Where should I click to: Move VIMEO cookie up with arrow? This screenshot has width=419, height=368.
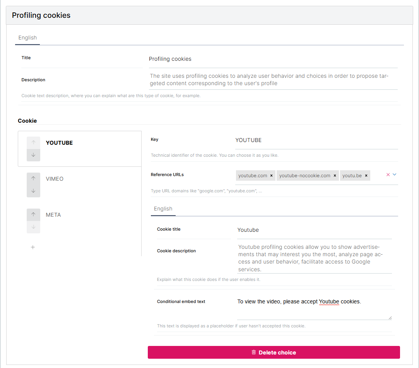[x=33, y=178]
